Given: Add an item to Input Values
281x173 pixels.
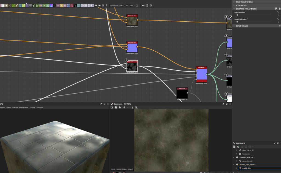Looking at the screenshot, I should point(280,26).
